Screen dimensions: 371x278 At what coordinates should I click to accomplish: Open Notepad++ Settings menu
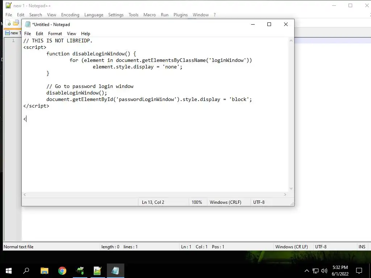(116, 14)
